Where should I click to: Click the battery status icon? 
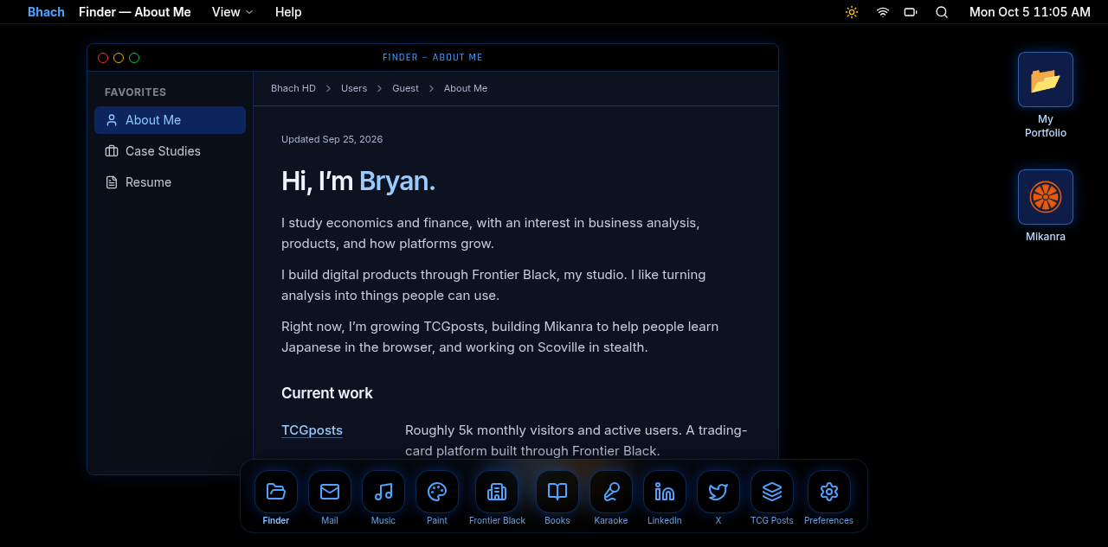(911, 12)
